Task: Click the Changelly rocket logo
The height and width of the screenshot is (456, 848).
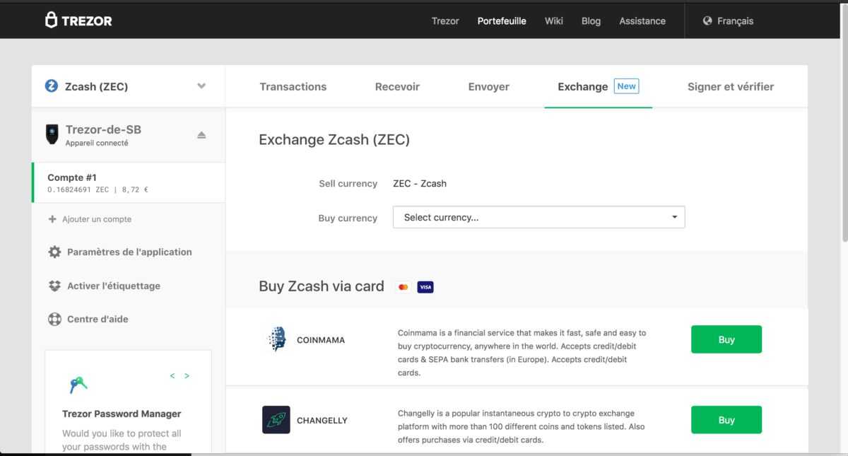Action: pos(276,420)
